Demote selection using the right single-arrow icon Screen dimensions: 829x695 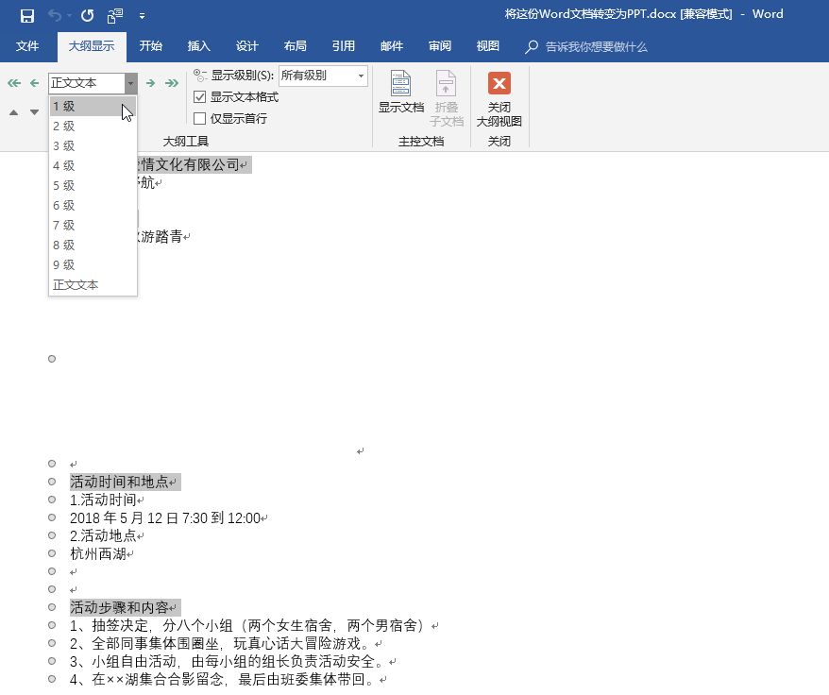[x=150, y=83]
